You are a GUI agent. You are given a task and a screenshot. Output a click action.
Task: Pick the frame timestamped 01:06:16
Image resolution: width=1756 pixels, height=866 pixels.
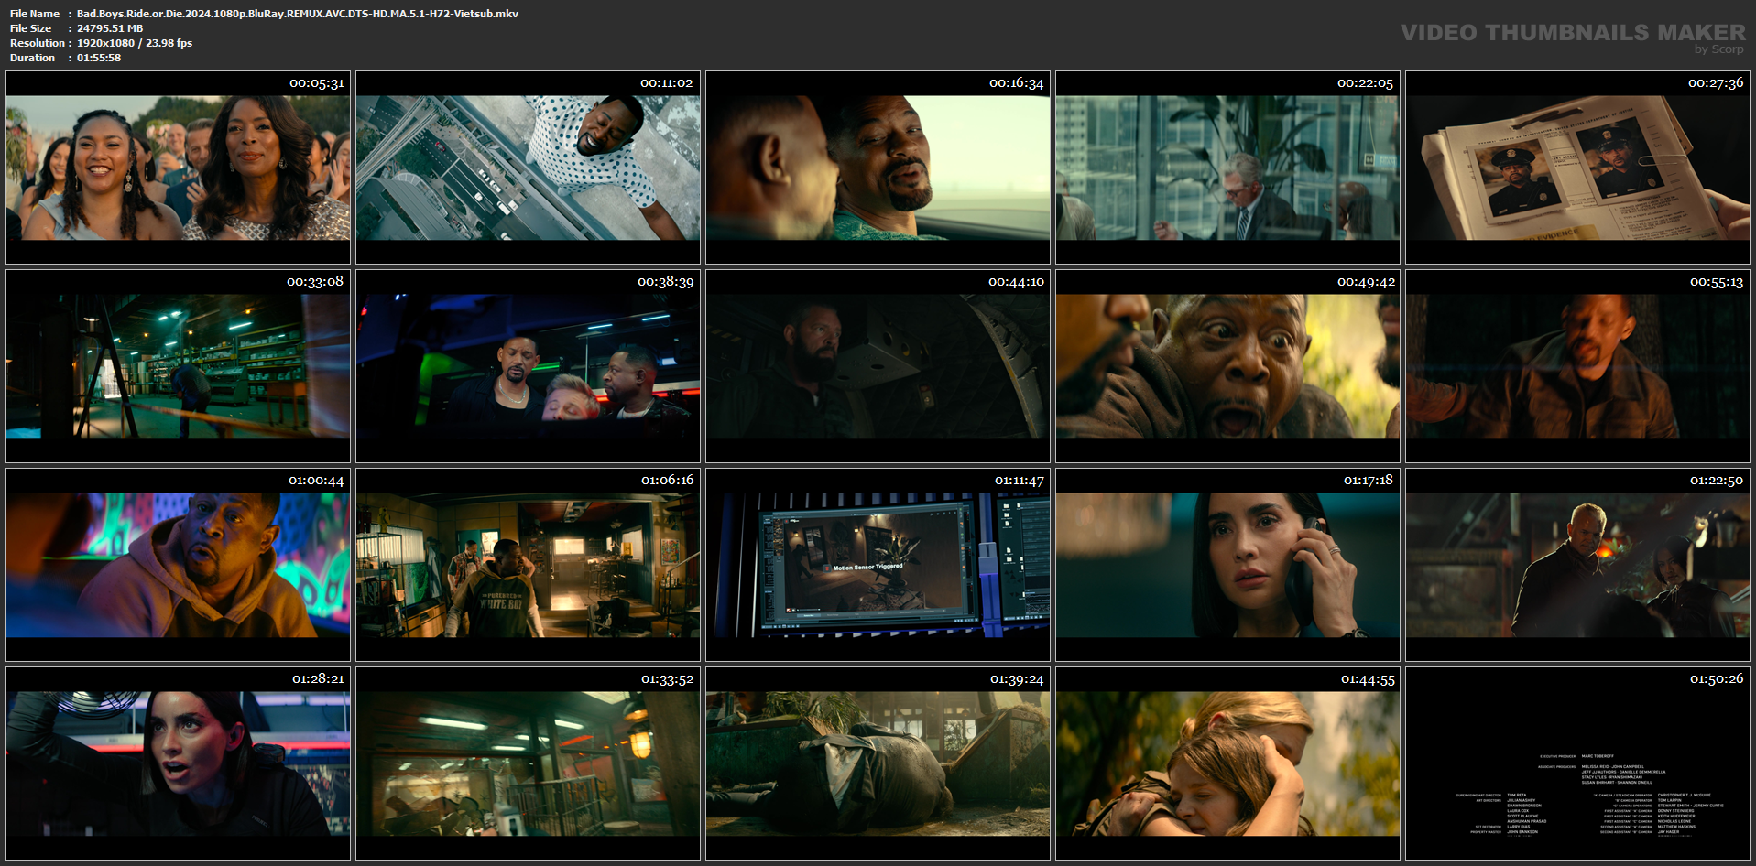[528, 565]
